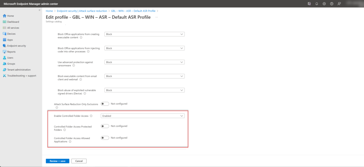Screen dimensions: 364x167
Task: Click Review + save button
Action: click(58, 161)
